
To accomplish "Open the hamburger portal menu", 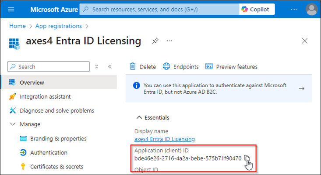I will tap(11, 9).
